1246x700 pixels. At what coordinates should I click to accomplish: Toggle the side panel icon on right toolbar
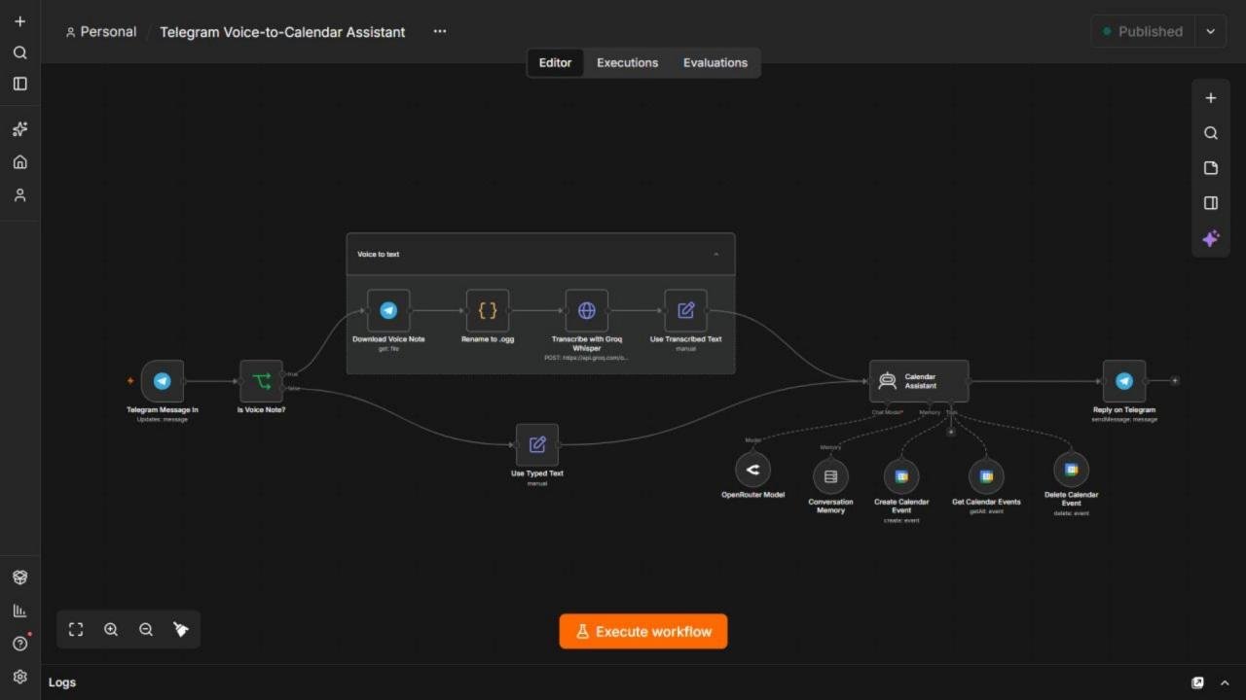point(1211,203)
